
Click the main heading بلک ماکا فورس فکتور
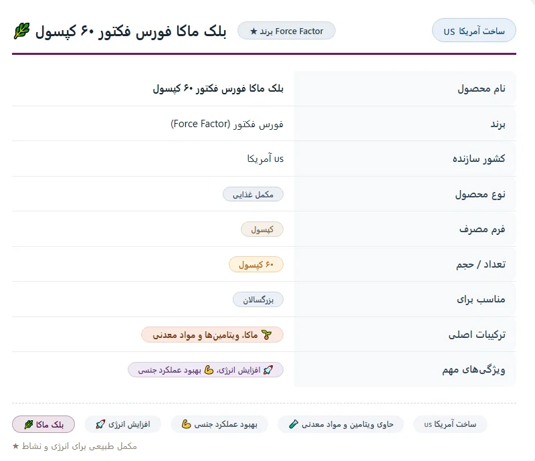(130, 31)
